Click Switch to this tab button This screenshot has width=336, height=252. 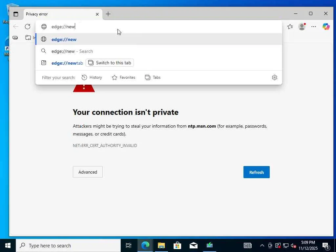point(110,63)
